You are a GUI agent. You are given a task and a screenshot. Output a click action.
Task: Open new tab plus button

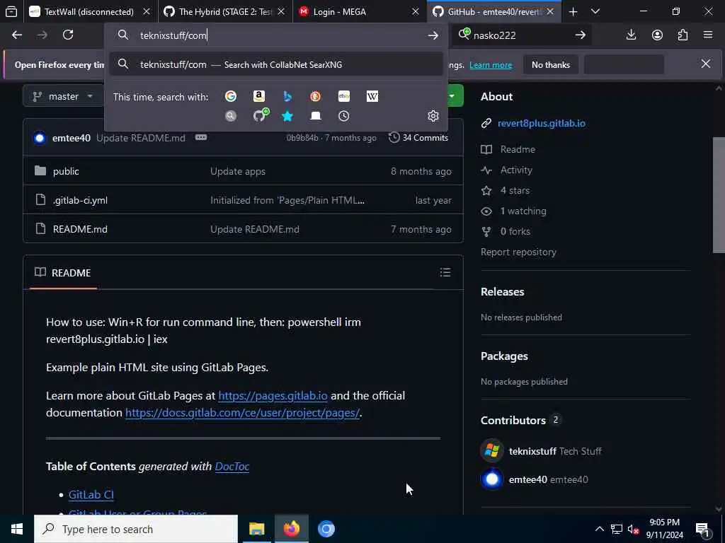coord(573,11)
